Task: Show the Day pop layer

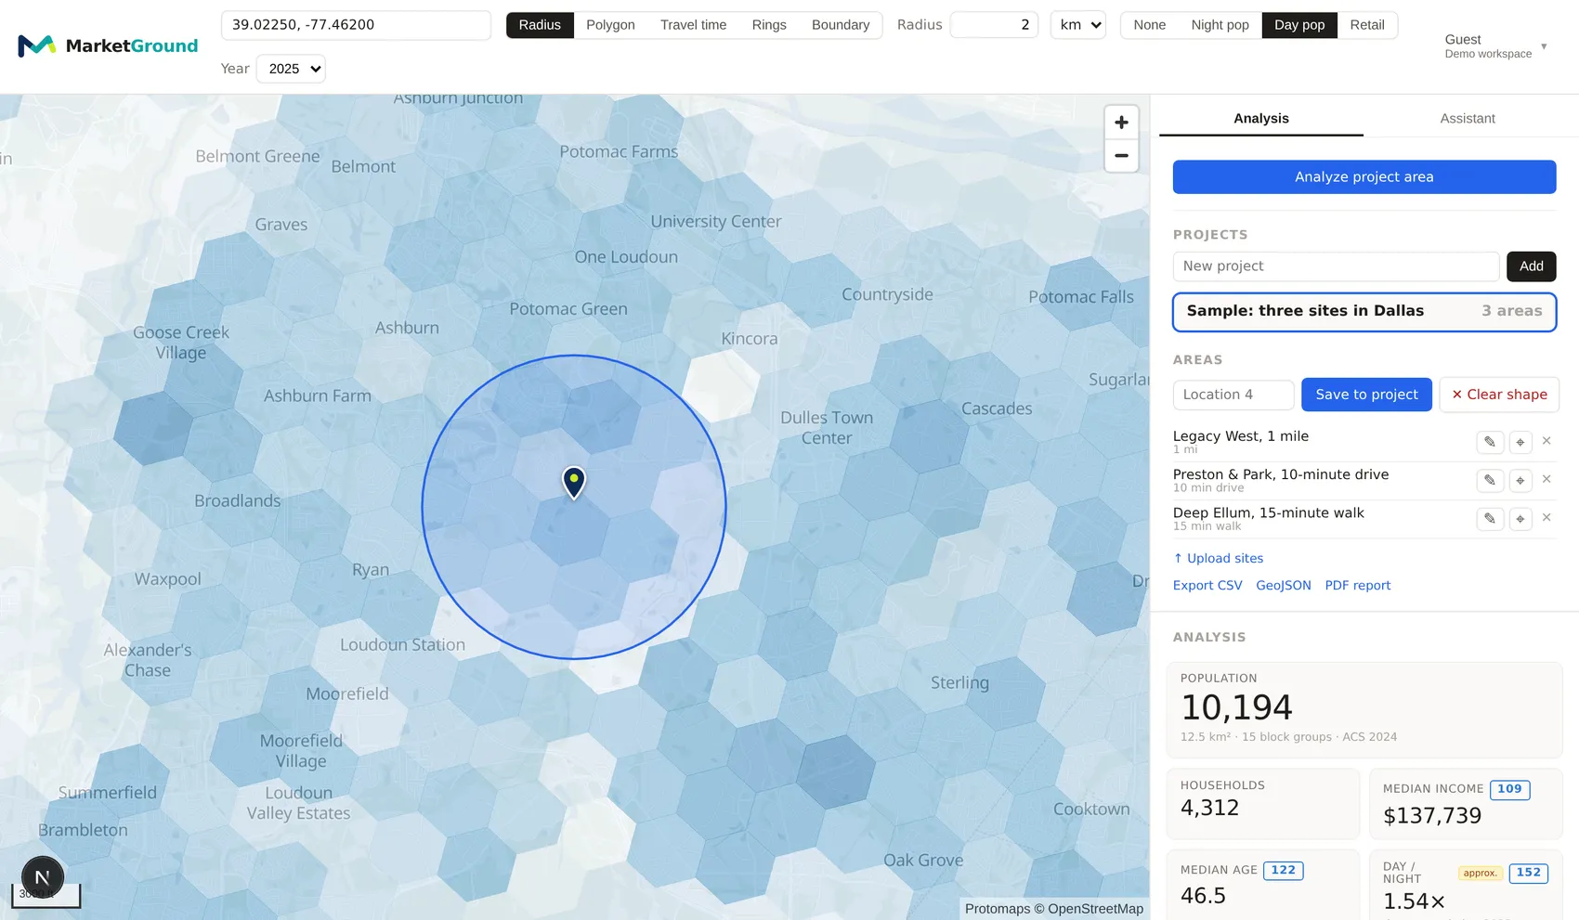Action: click(x=1299, y=25)
